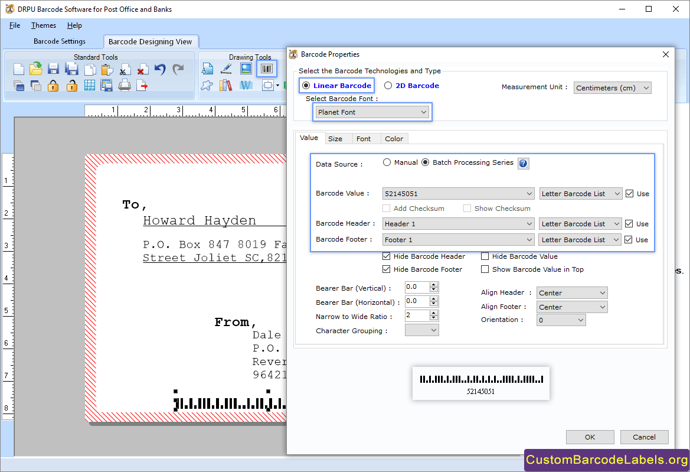Insert a picture with image tool

[246, 69]
